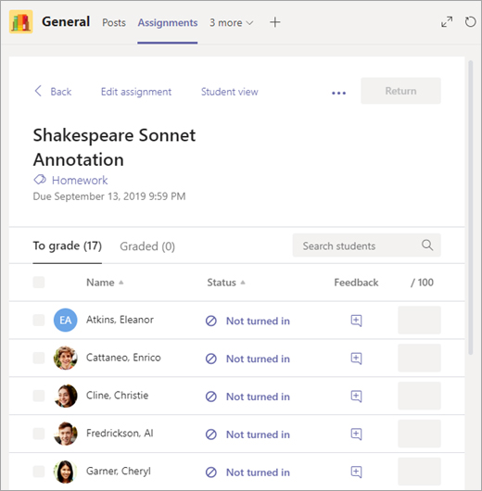
Task: Check the box beside Atkins, Eleanor
Action: [x=39, y=320]
